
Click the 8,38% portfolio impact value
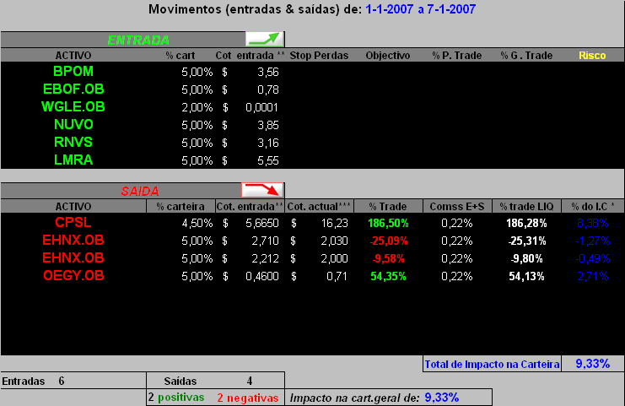coord(592,223)
